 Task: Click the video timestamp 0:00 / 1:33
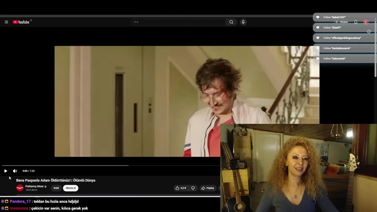[x=29, y=171]
